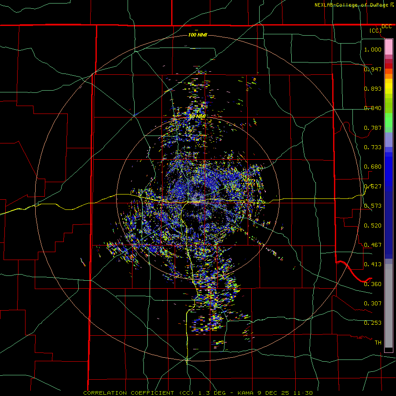Image resolution: width=396 pixels, height=396 pixels.
Task: Click the 0.520 legend value
Action: (x=373, y=226)
